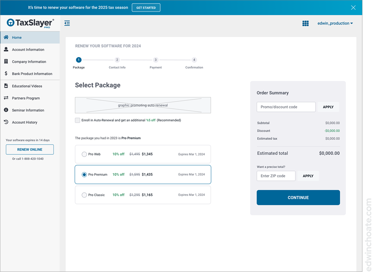Click the Seminar Information info icon
This screenshot has width=374, height=272.
pos(6,110)
